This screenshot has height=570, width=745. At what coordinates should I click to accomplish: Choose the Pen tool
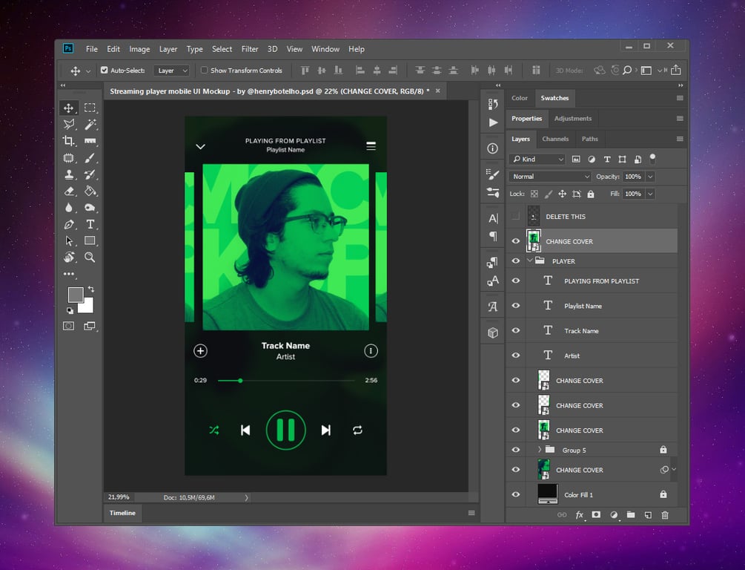69,224
